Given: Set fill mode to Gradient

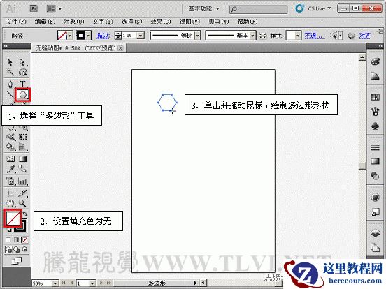Looking at the screenshot, I should tap(16, 239).
